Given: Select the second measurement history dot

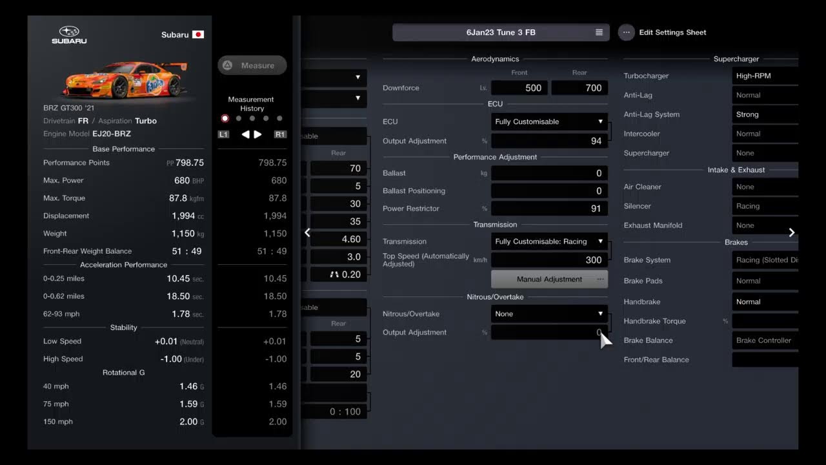Looking at the screenshot, I should 239,118.
